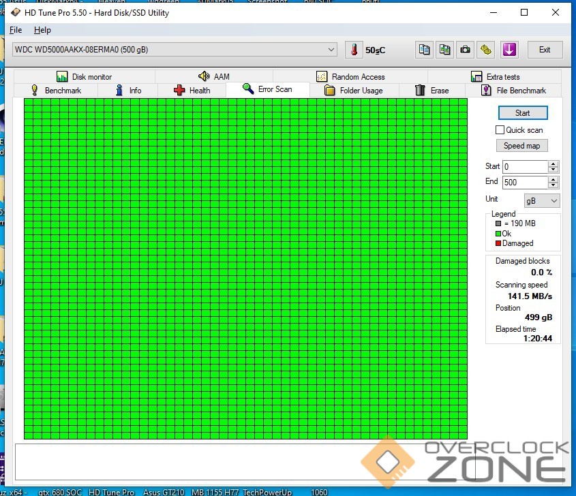Click the red cross Health icon
Image resolution: width=576 pixels, height=496 pixels.
[x=179, y=91]
